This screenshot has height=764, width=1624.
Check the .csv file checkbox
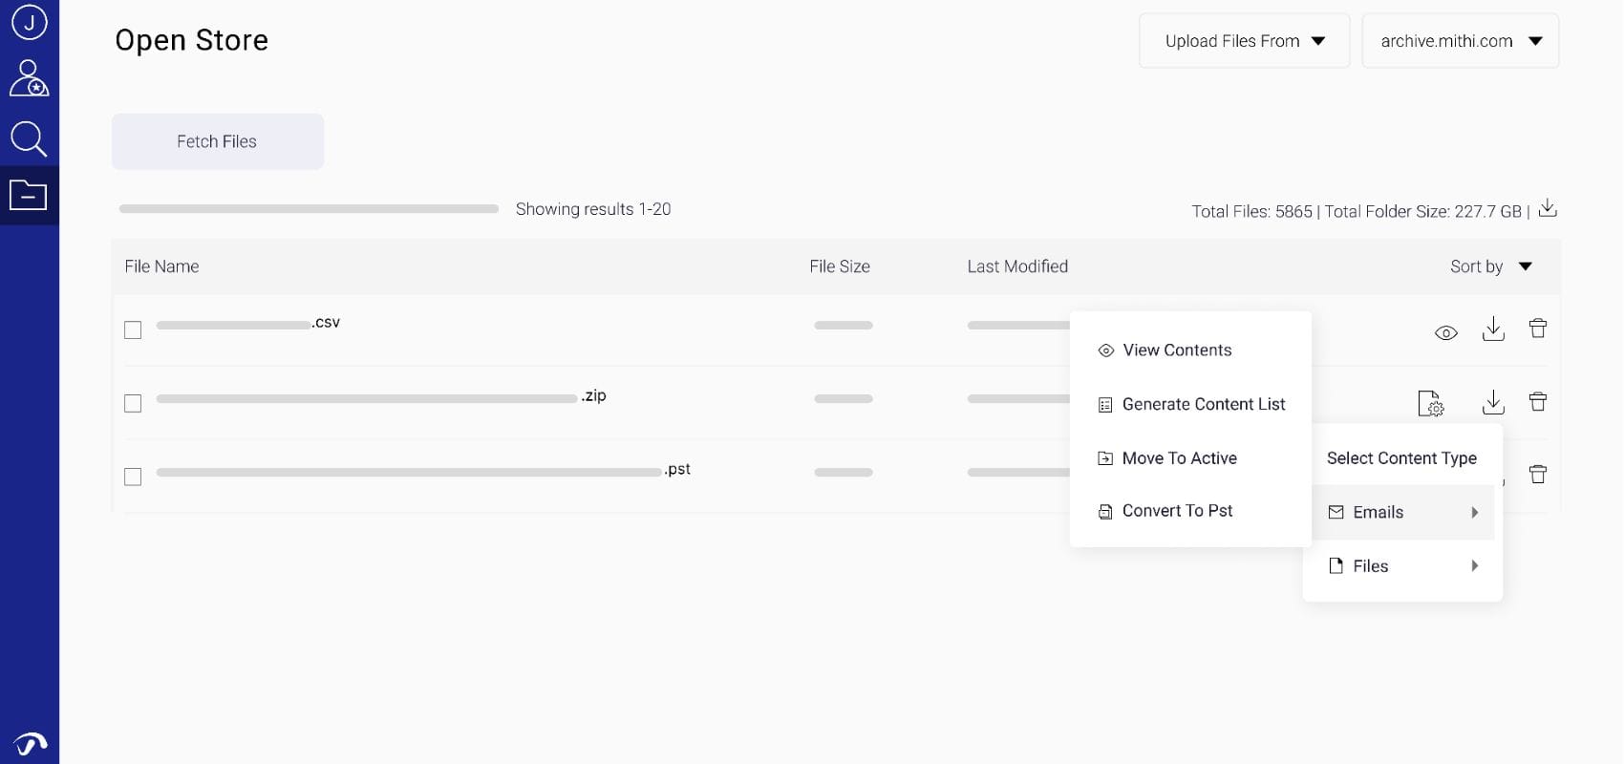[x=133, y=330]
